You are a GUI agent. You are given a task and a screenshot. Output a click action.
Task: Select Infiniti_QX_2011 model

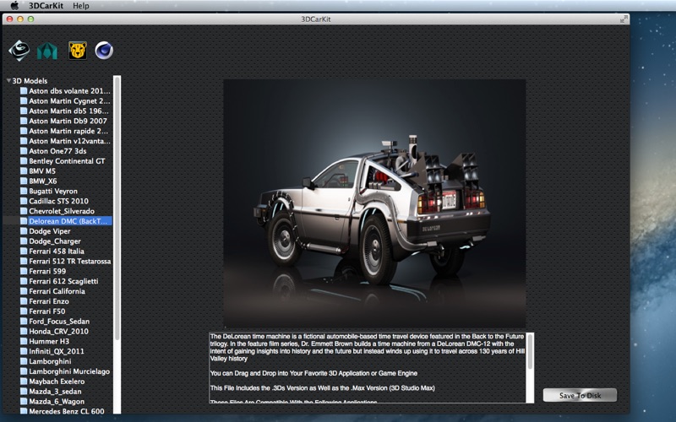[x=57, y=351]
